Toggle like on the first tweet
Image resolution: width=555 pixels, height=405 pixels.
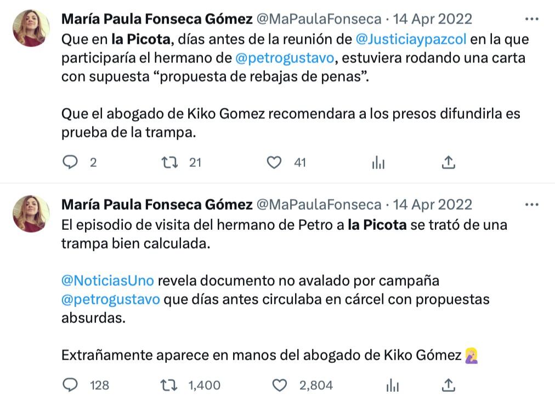coord(273,162)
